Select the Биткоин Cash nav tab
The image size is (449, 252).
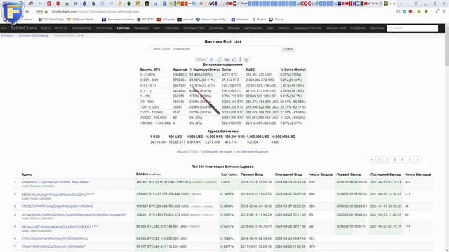click(194, 28)
